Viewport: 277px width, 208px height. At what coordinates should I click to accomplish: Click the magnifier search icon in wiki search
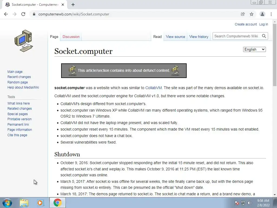[264, 36]
